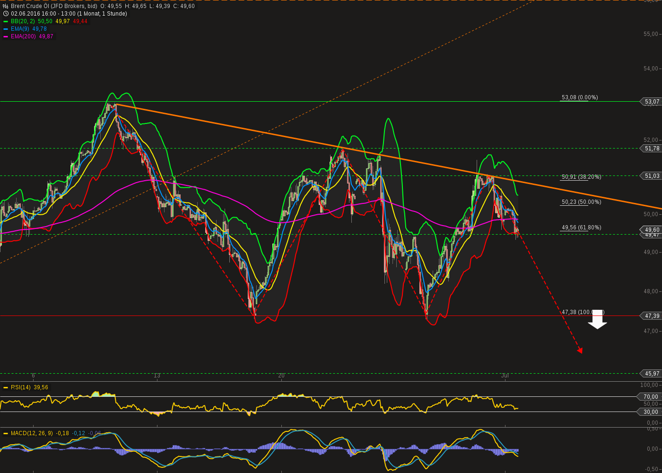Image resolution: width=662 pixels, height=473 pixels.
Task: Click the EMA(200) indicator label
Action: tap(24, 36)
